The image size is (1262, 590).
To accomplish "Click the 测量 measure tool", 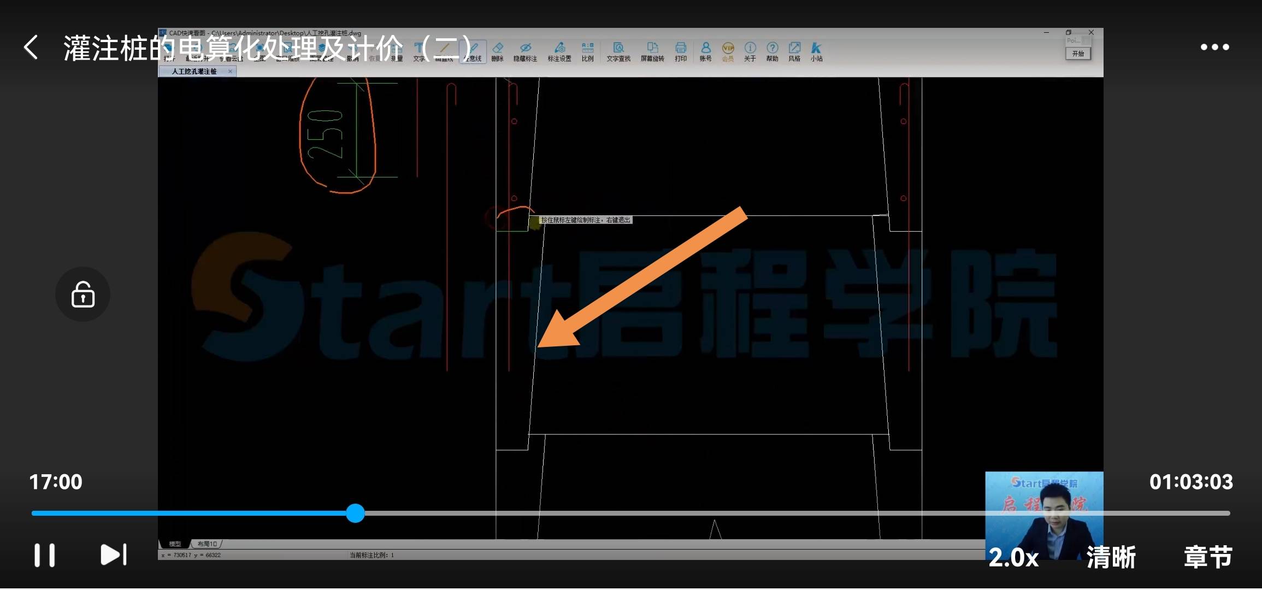I will click(x=397, y=52).
